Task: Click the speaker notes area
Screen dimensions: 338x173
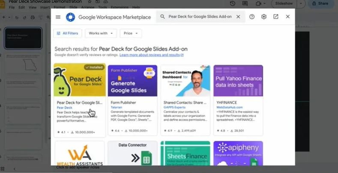Action: point(78,167)
